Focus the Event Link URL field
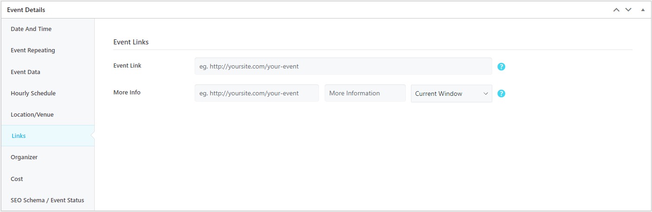The height and width of the screenshot is (212, 652). click(343, 66)
